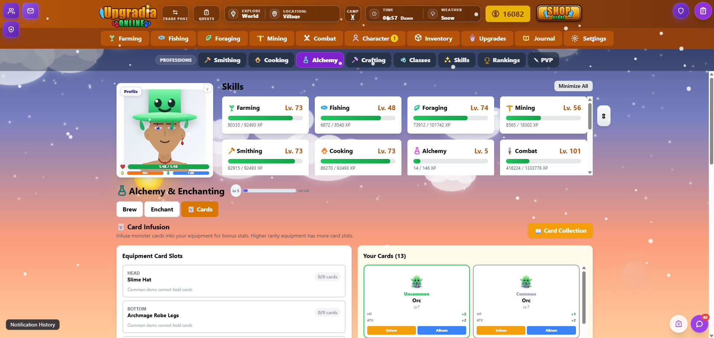Click the gold coin balance
The height and width of the screenshot is (338, 714).
point(508,14)
